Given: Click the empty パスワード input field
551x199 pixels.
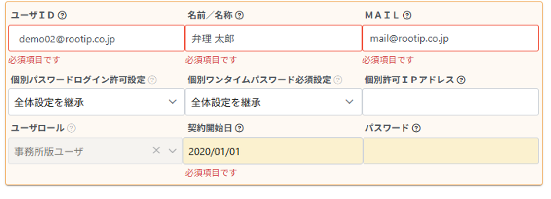Looking at the screenshot, I should [x=451, y=151].
